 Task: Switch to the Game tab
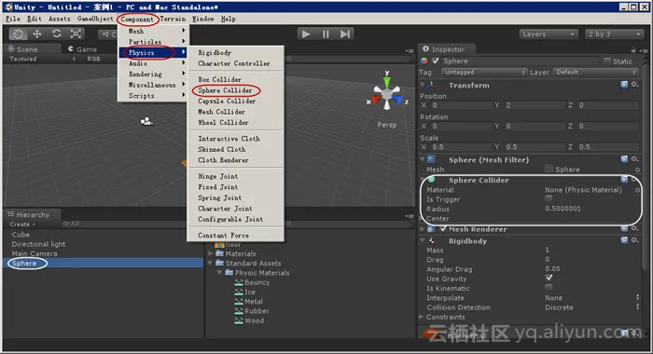click(x=82, y=49)
